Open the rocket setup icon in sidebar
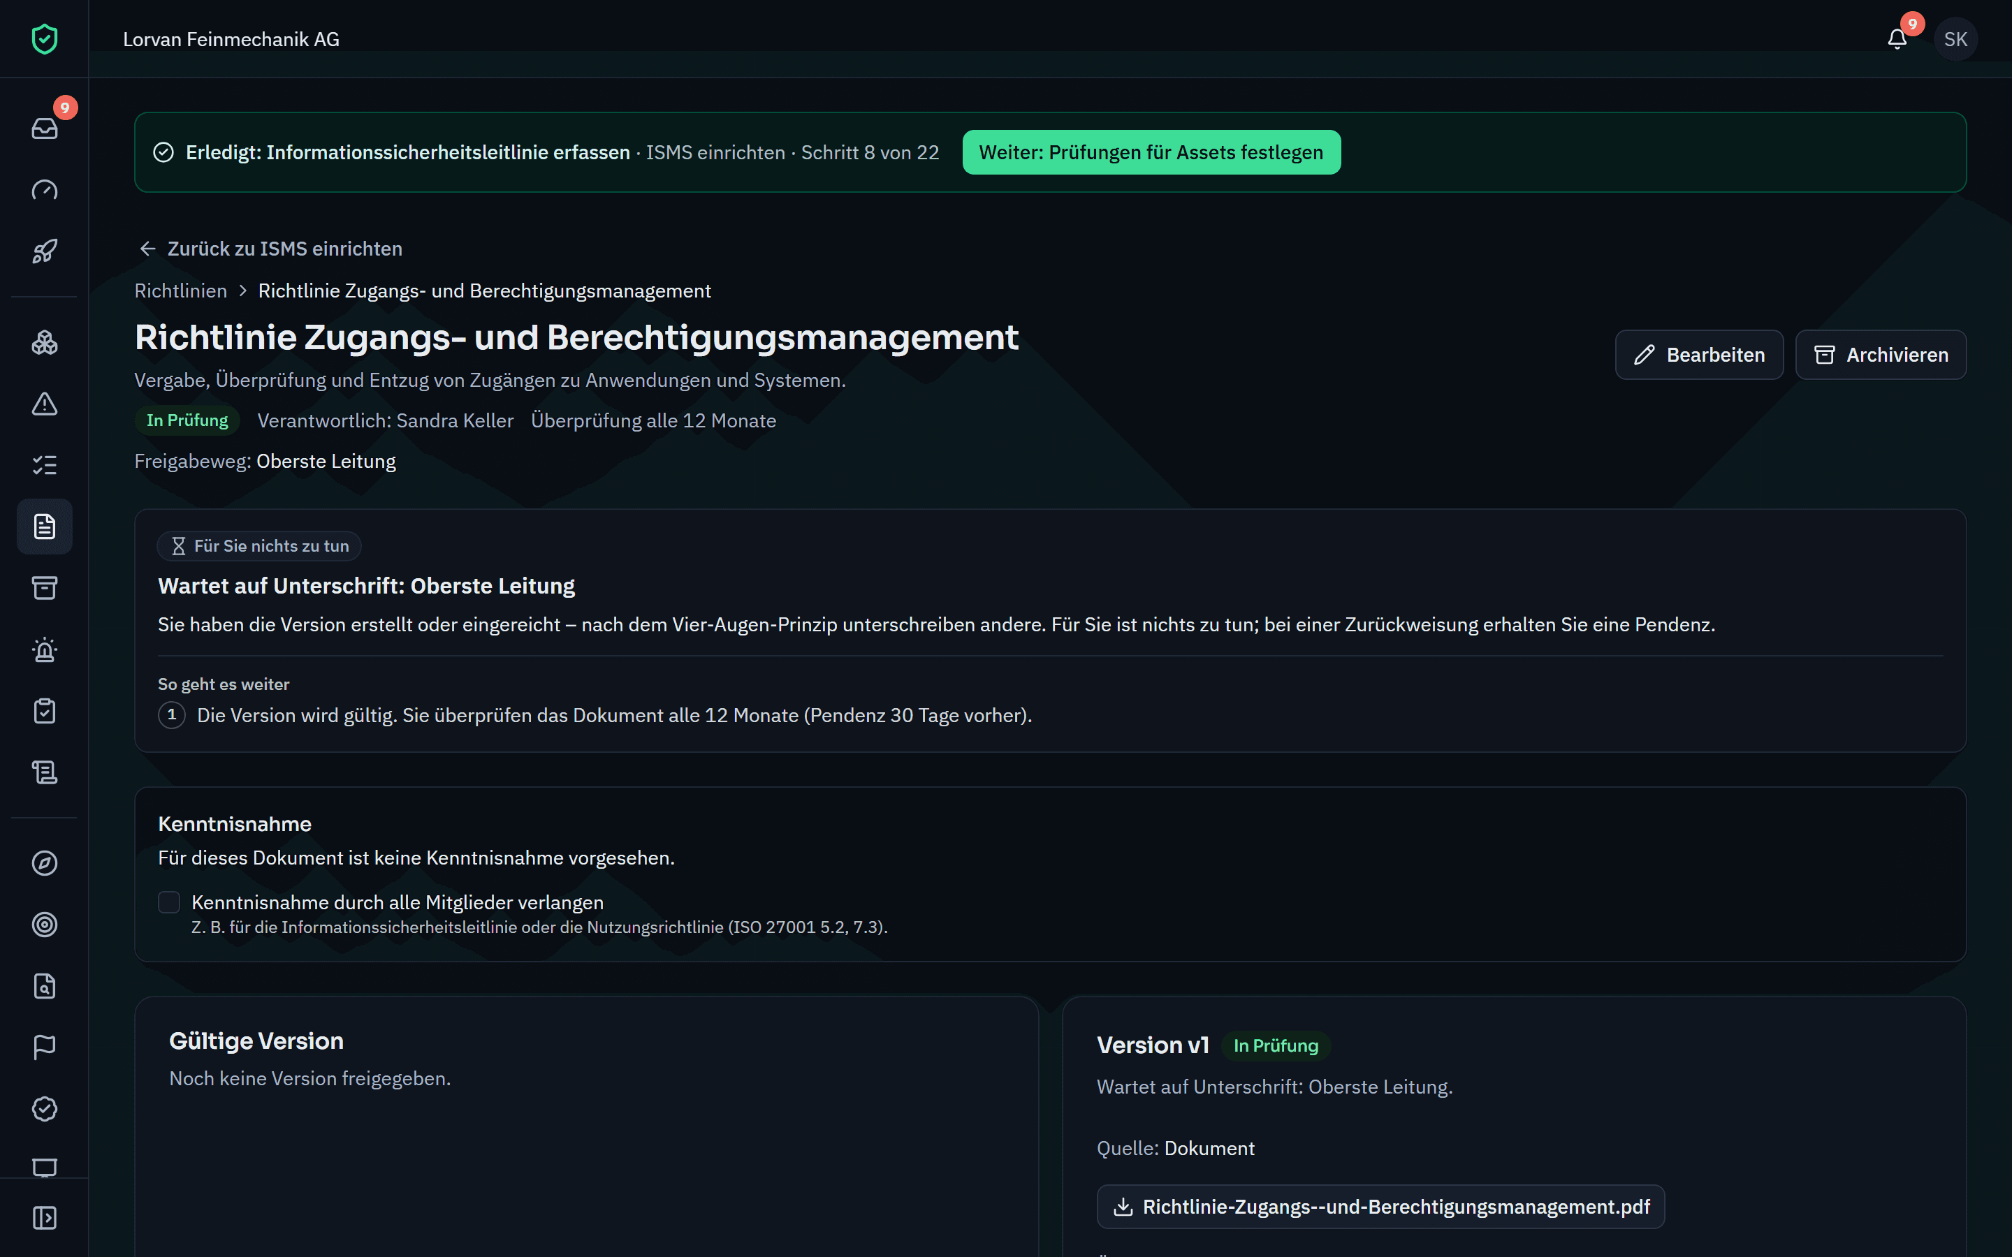2012x1257 pixels. (44, 251)
